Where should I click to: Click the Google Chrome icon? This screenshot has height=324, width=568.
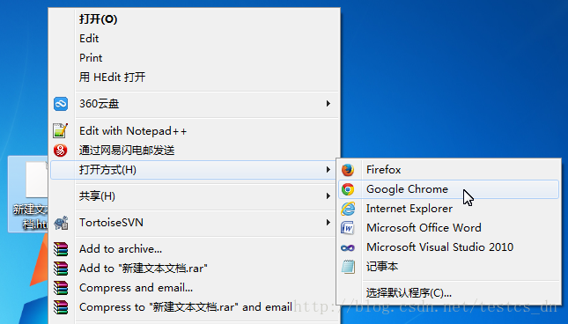(348, 189)
